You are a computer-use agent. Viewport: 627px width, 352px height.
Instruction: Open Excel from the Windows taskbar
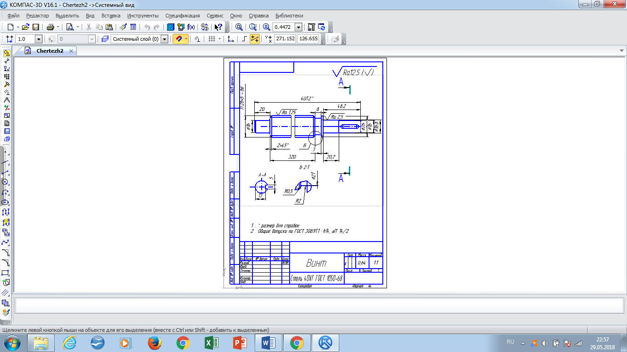pyautogui.click(x=211, y=342)
